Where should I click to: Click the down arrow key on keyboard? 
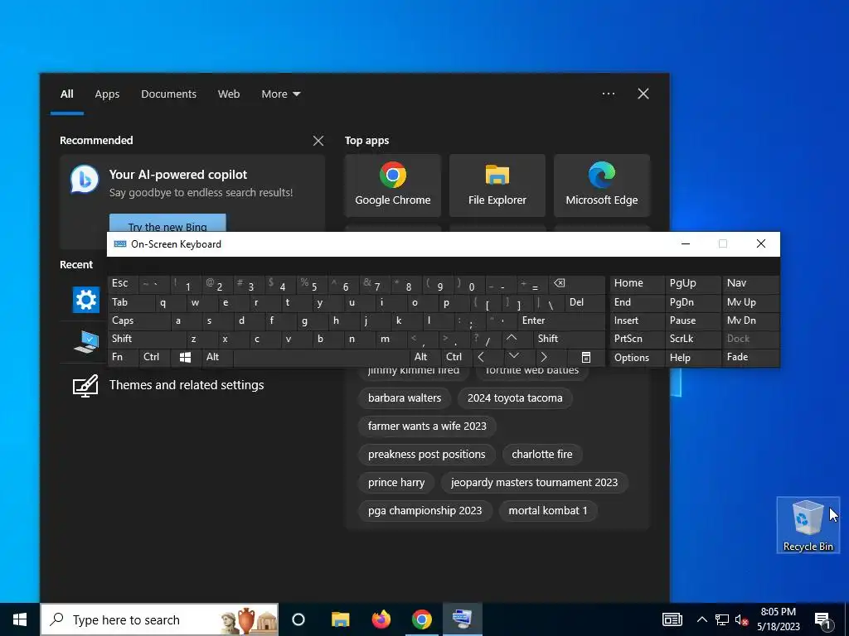click(514, 356)
